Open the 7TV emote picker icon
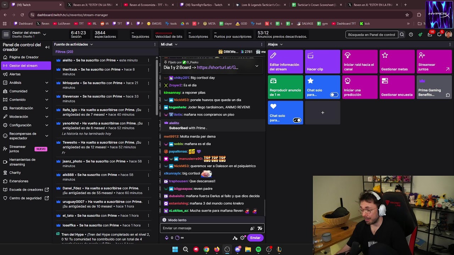The width and height of the screenshot is (454, 255). [x=260, y=228]
